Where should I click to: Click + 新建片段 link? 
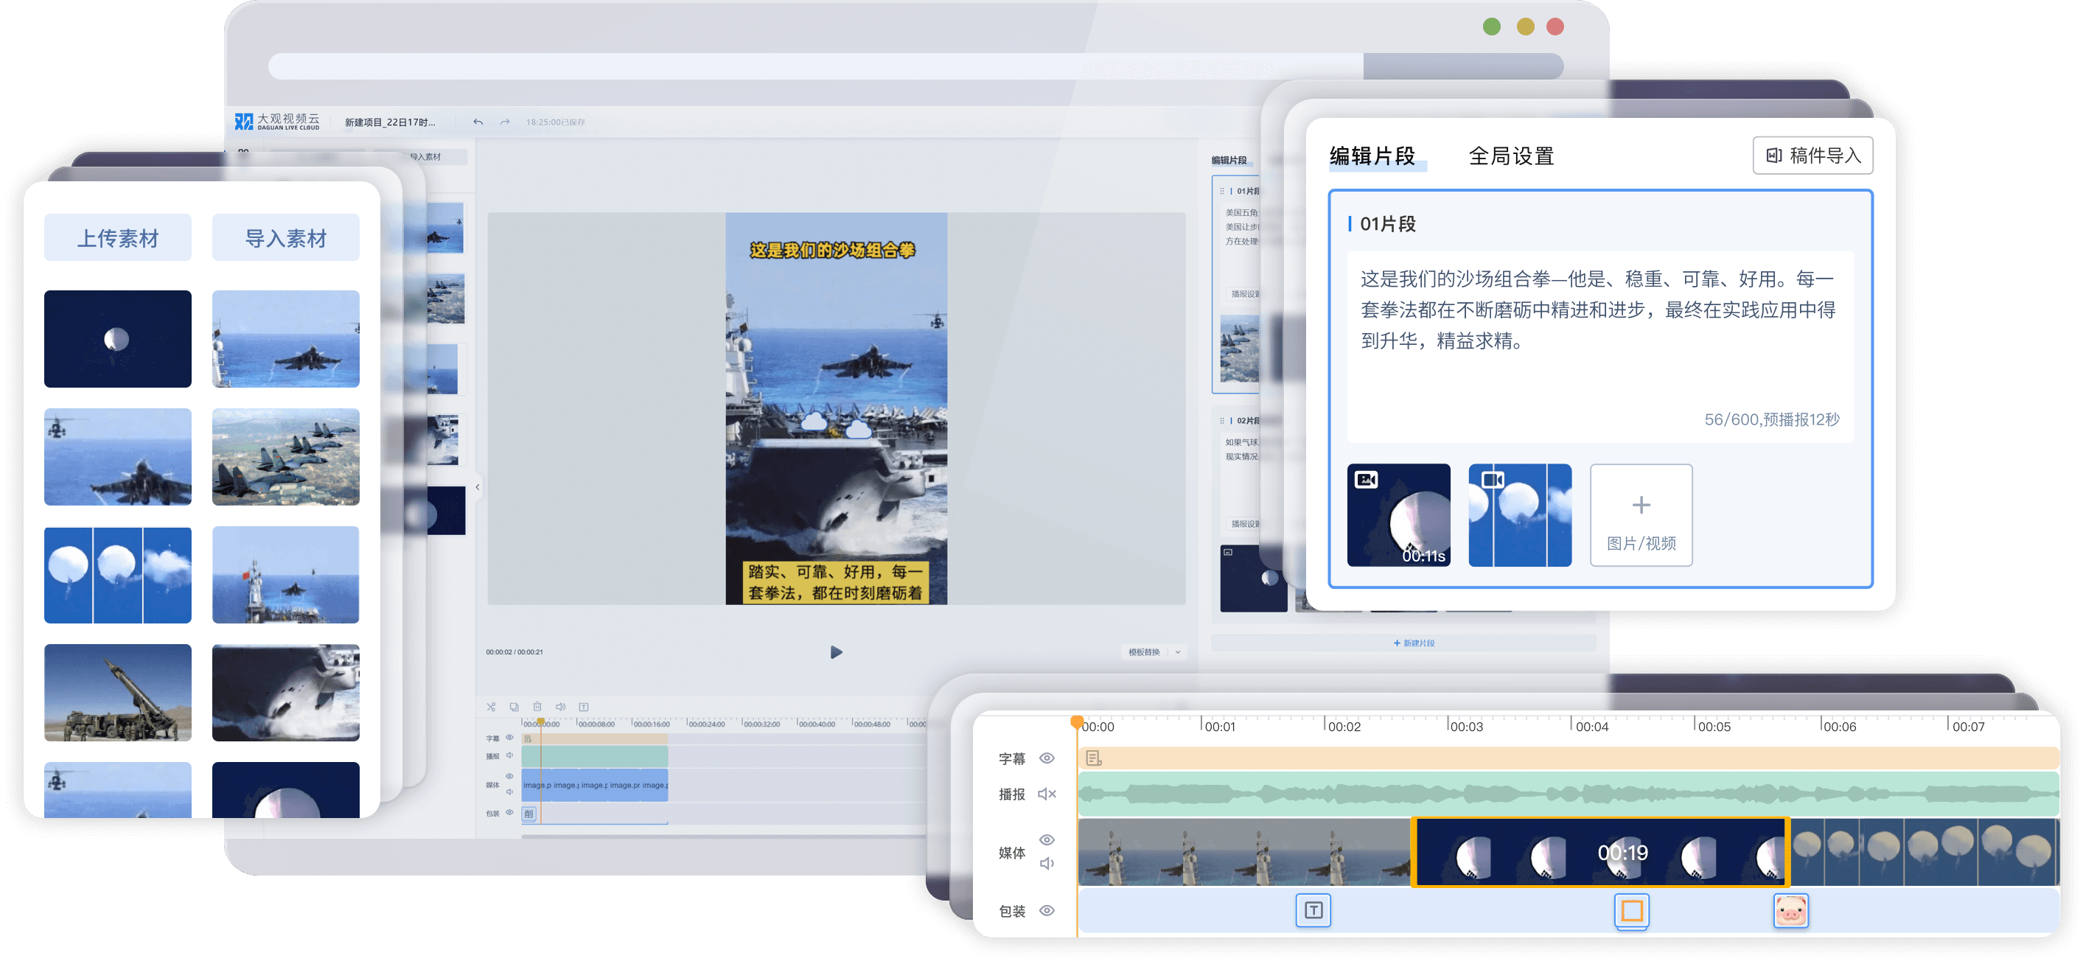pos(1414,643)
